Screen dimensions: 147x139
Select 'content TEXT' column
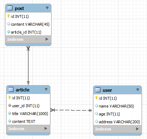(x=24, y=121)
